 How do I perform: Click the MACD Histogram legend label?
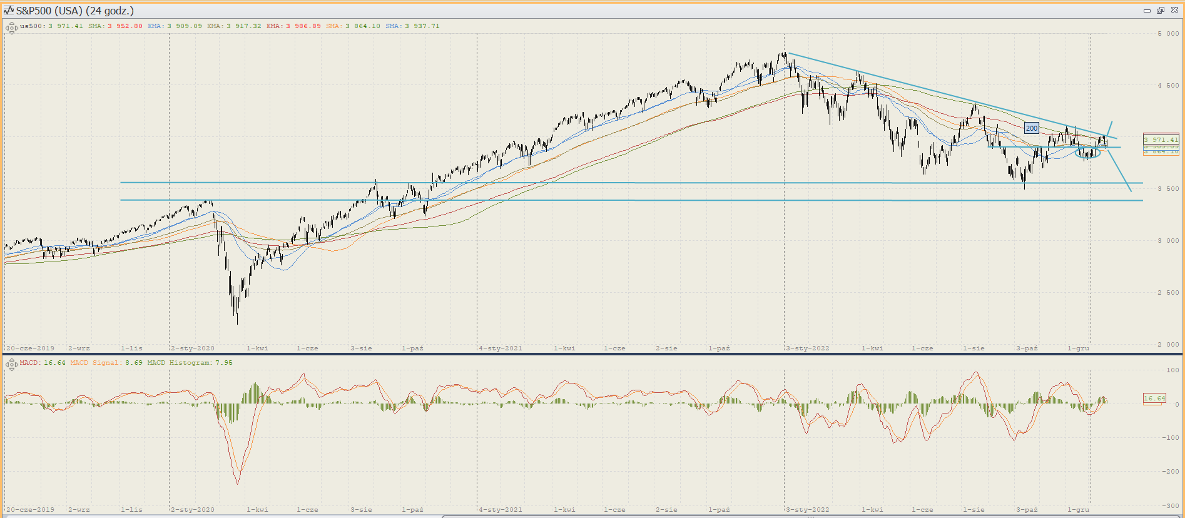tap(190, 363)
